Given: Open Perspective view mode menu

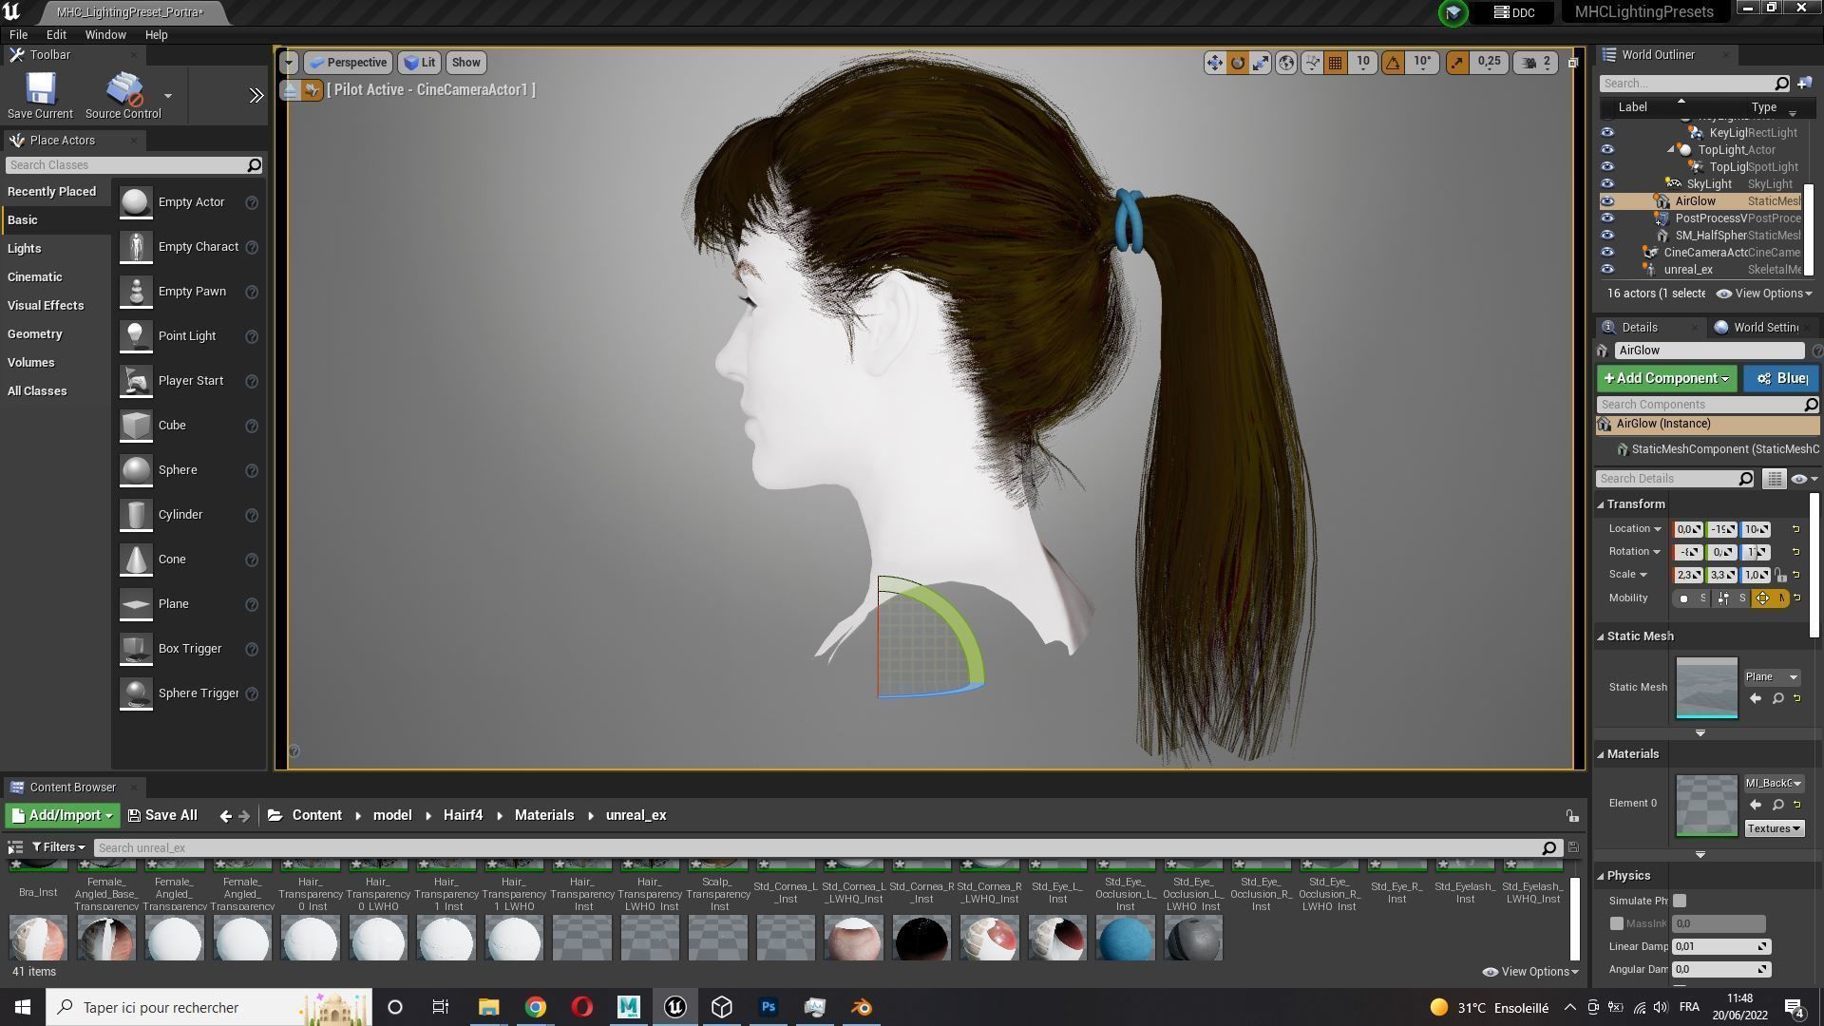Looking at the screenshot, I should tap(349, 63).
